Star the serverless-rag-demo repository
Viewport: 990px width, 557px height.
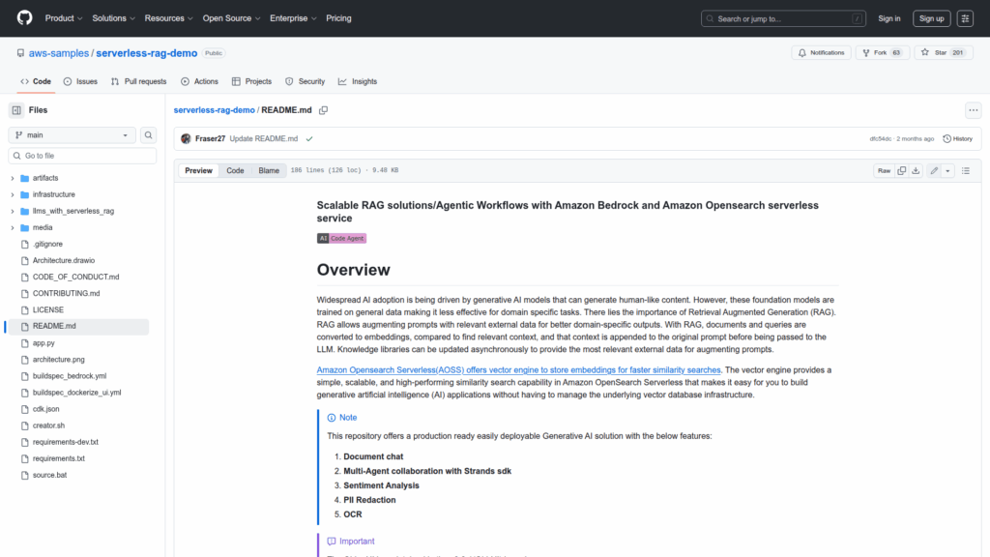(x=944, y=53)
